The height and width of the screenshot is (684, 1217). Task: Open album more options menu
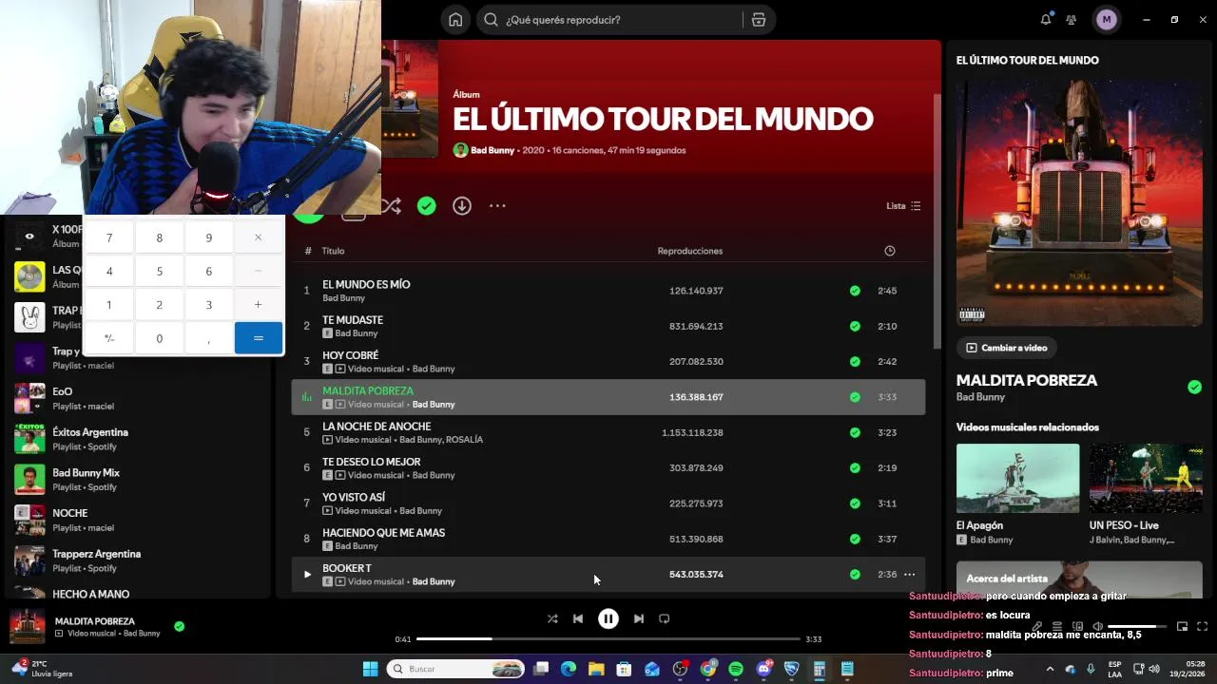coord(497,206)
